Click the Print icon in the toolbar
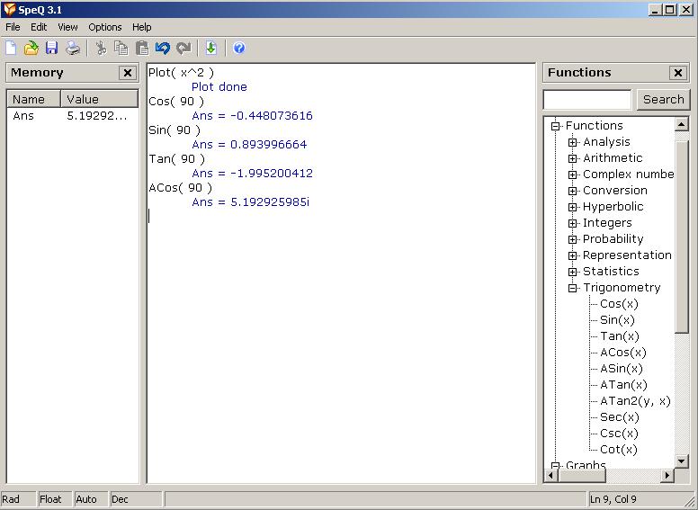Viewport: 698px width, 510px height. [73, 49]
